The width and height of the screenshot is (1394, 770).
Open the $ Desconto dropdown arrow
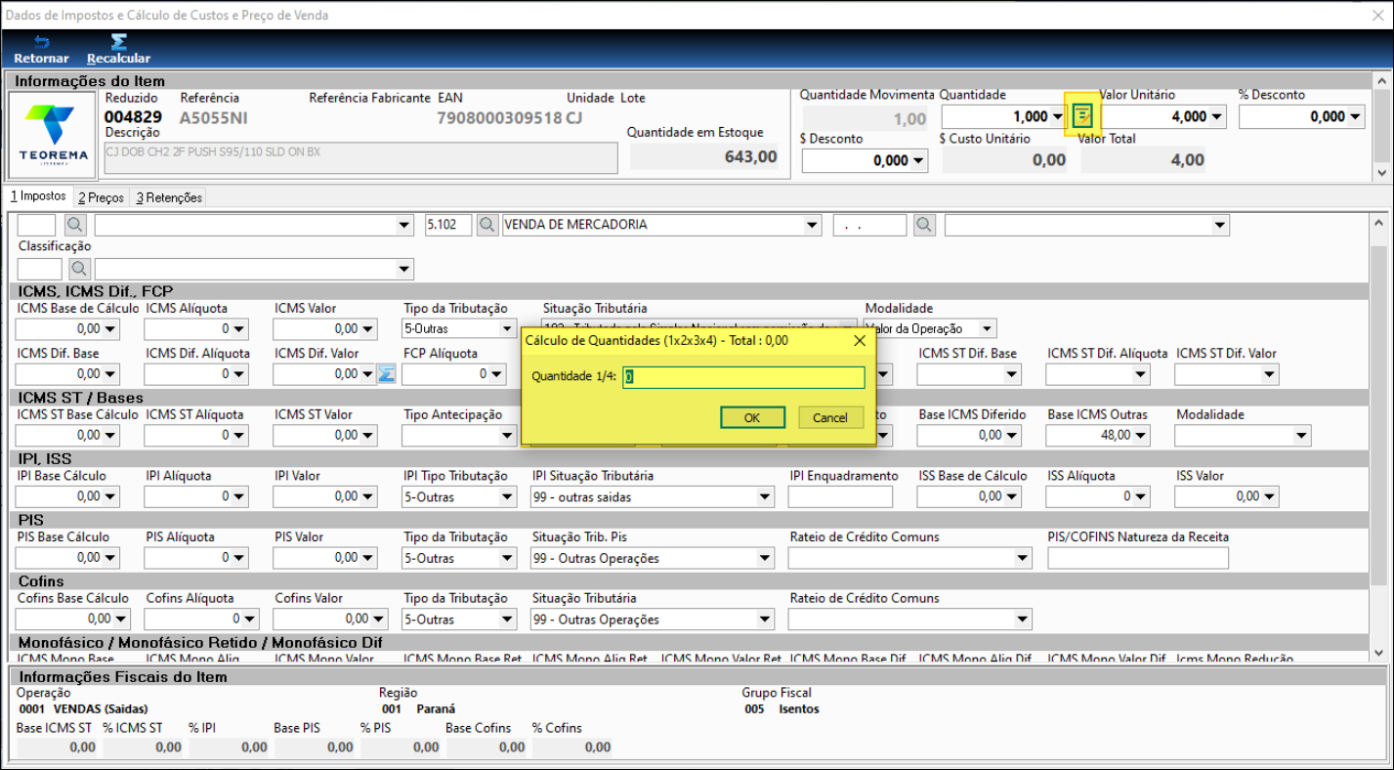coord(918,161)
